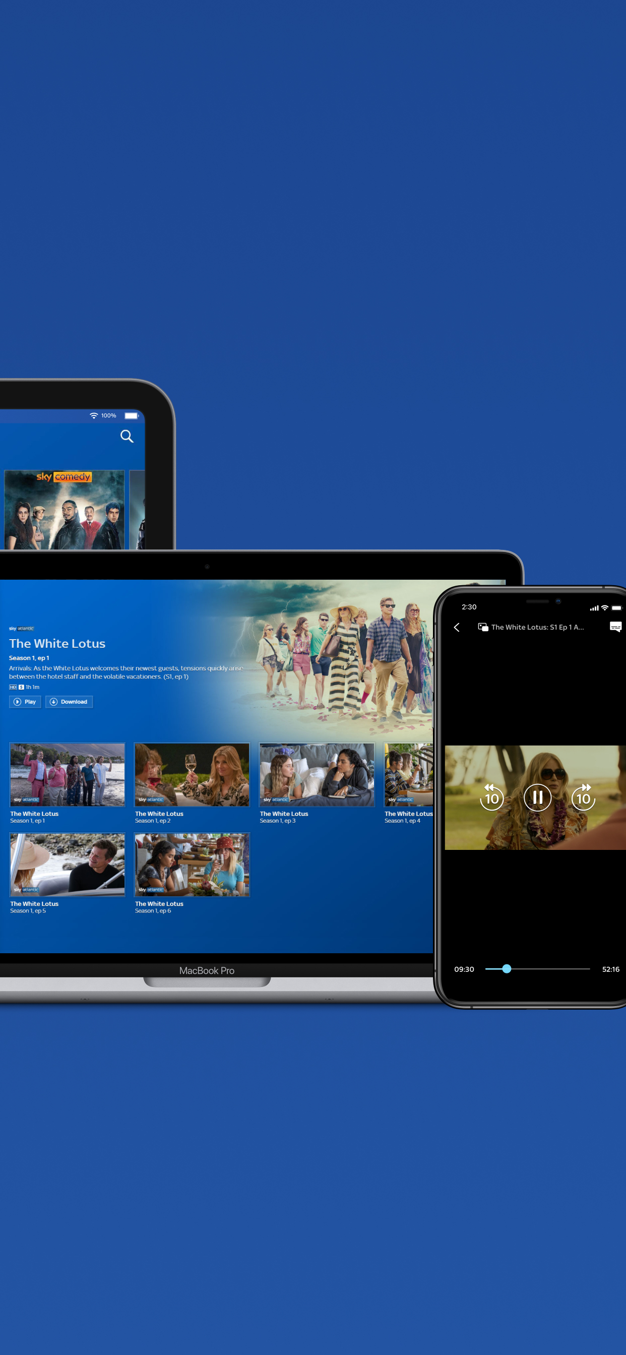
Task: Click the 'Season 1, ep 1' label under title
Action: [29, 658]
